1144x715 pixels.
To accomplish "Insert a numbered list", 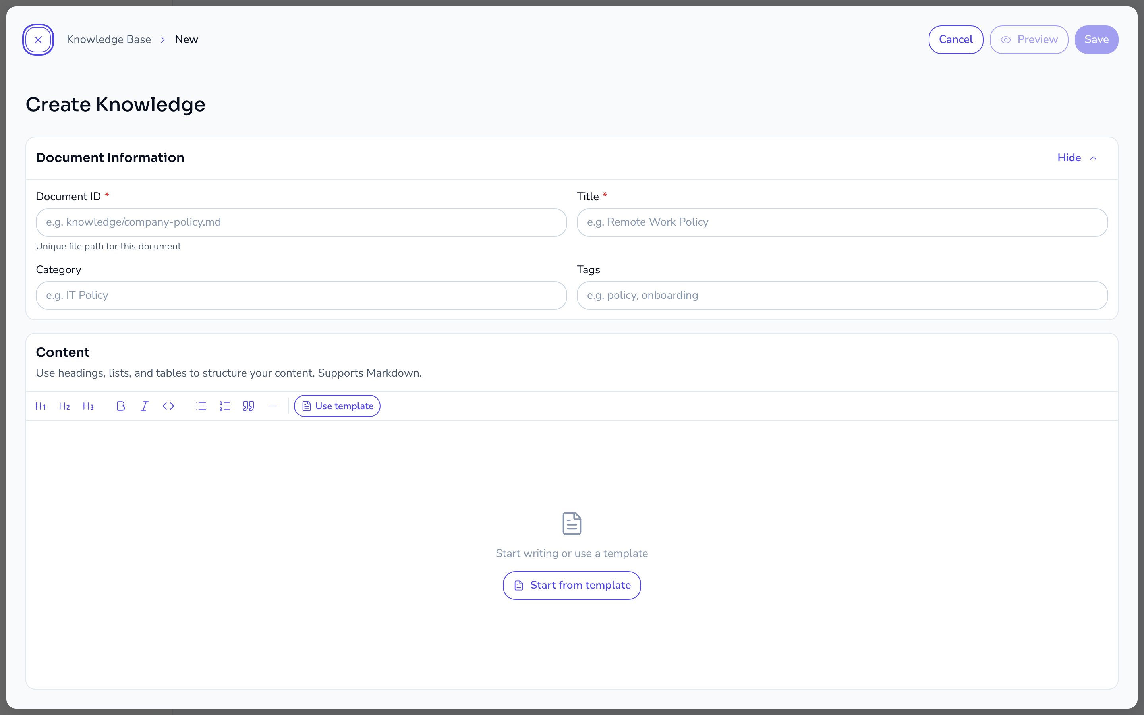I will 224,406.
